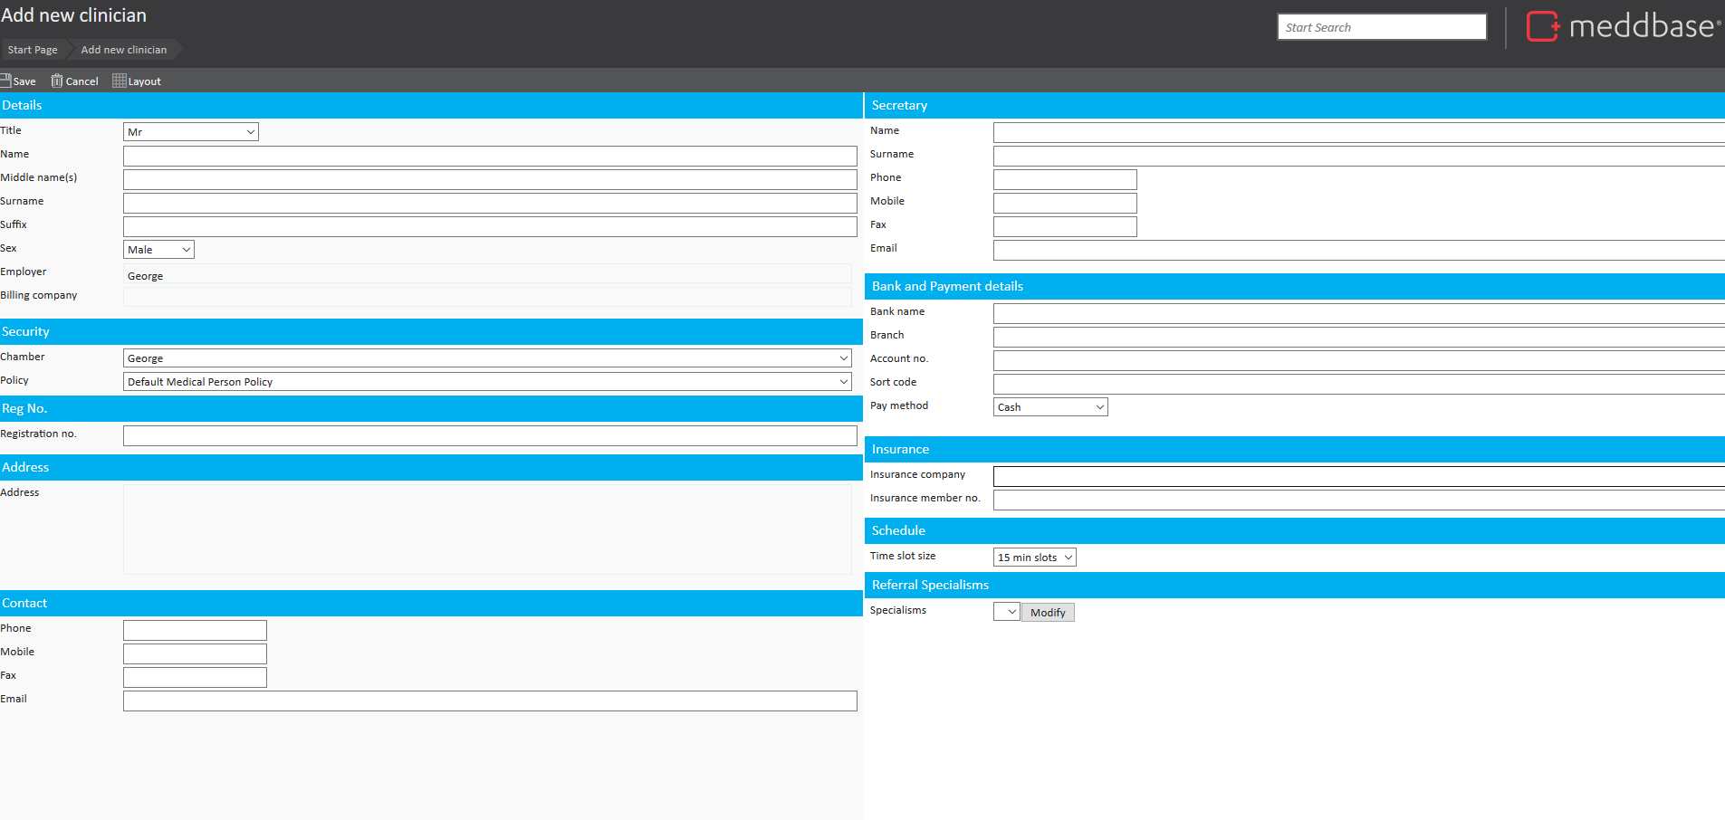Open the Specialisms dropdown
This screenshot has height=820, width=1725.
click(1006, 612)
